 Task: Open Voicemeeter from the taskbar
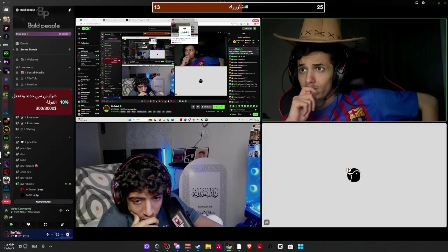coord(188,246)
